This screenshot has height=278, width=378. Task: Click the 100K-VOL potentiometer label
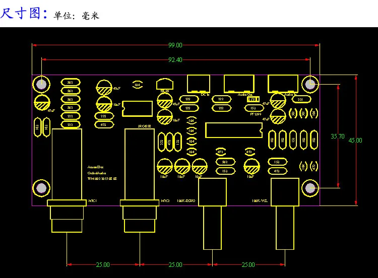[260, 200]
